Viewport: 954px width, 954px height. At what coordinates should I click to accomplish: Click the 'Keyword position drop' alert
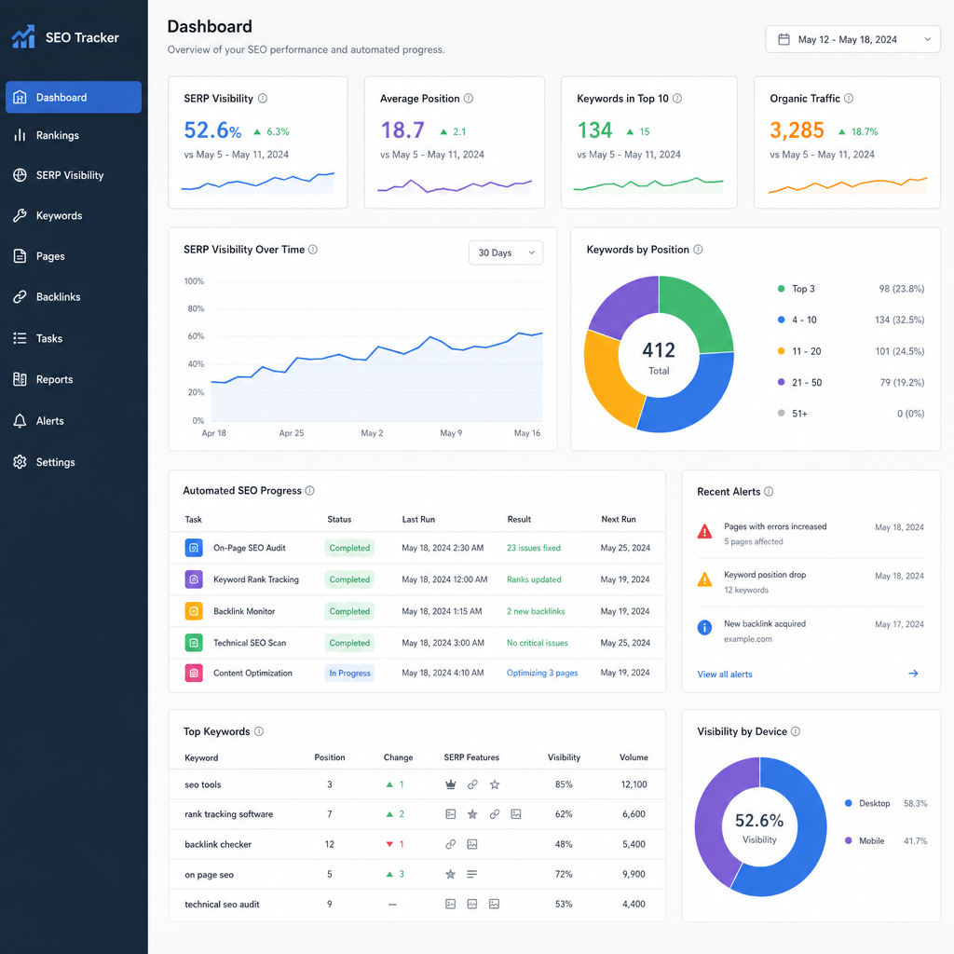[x=765, y=575]
